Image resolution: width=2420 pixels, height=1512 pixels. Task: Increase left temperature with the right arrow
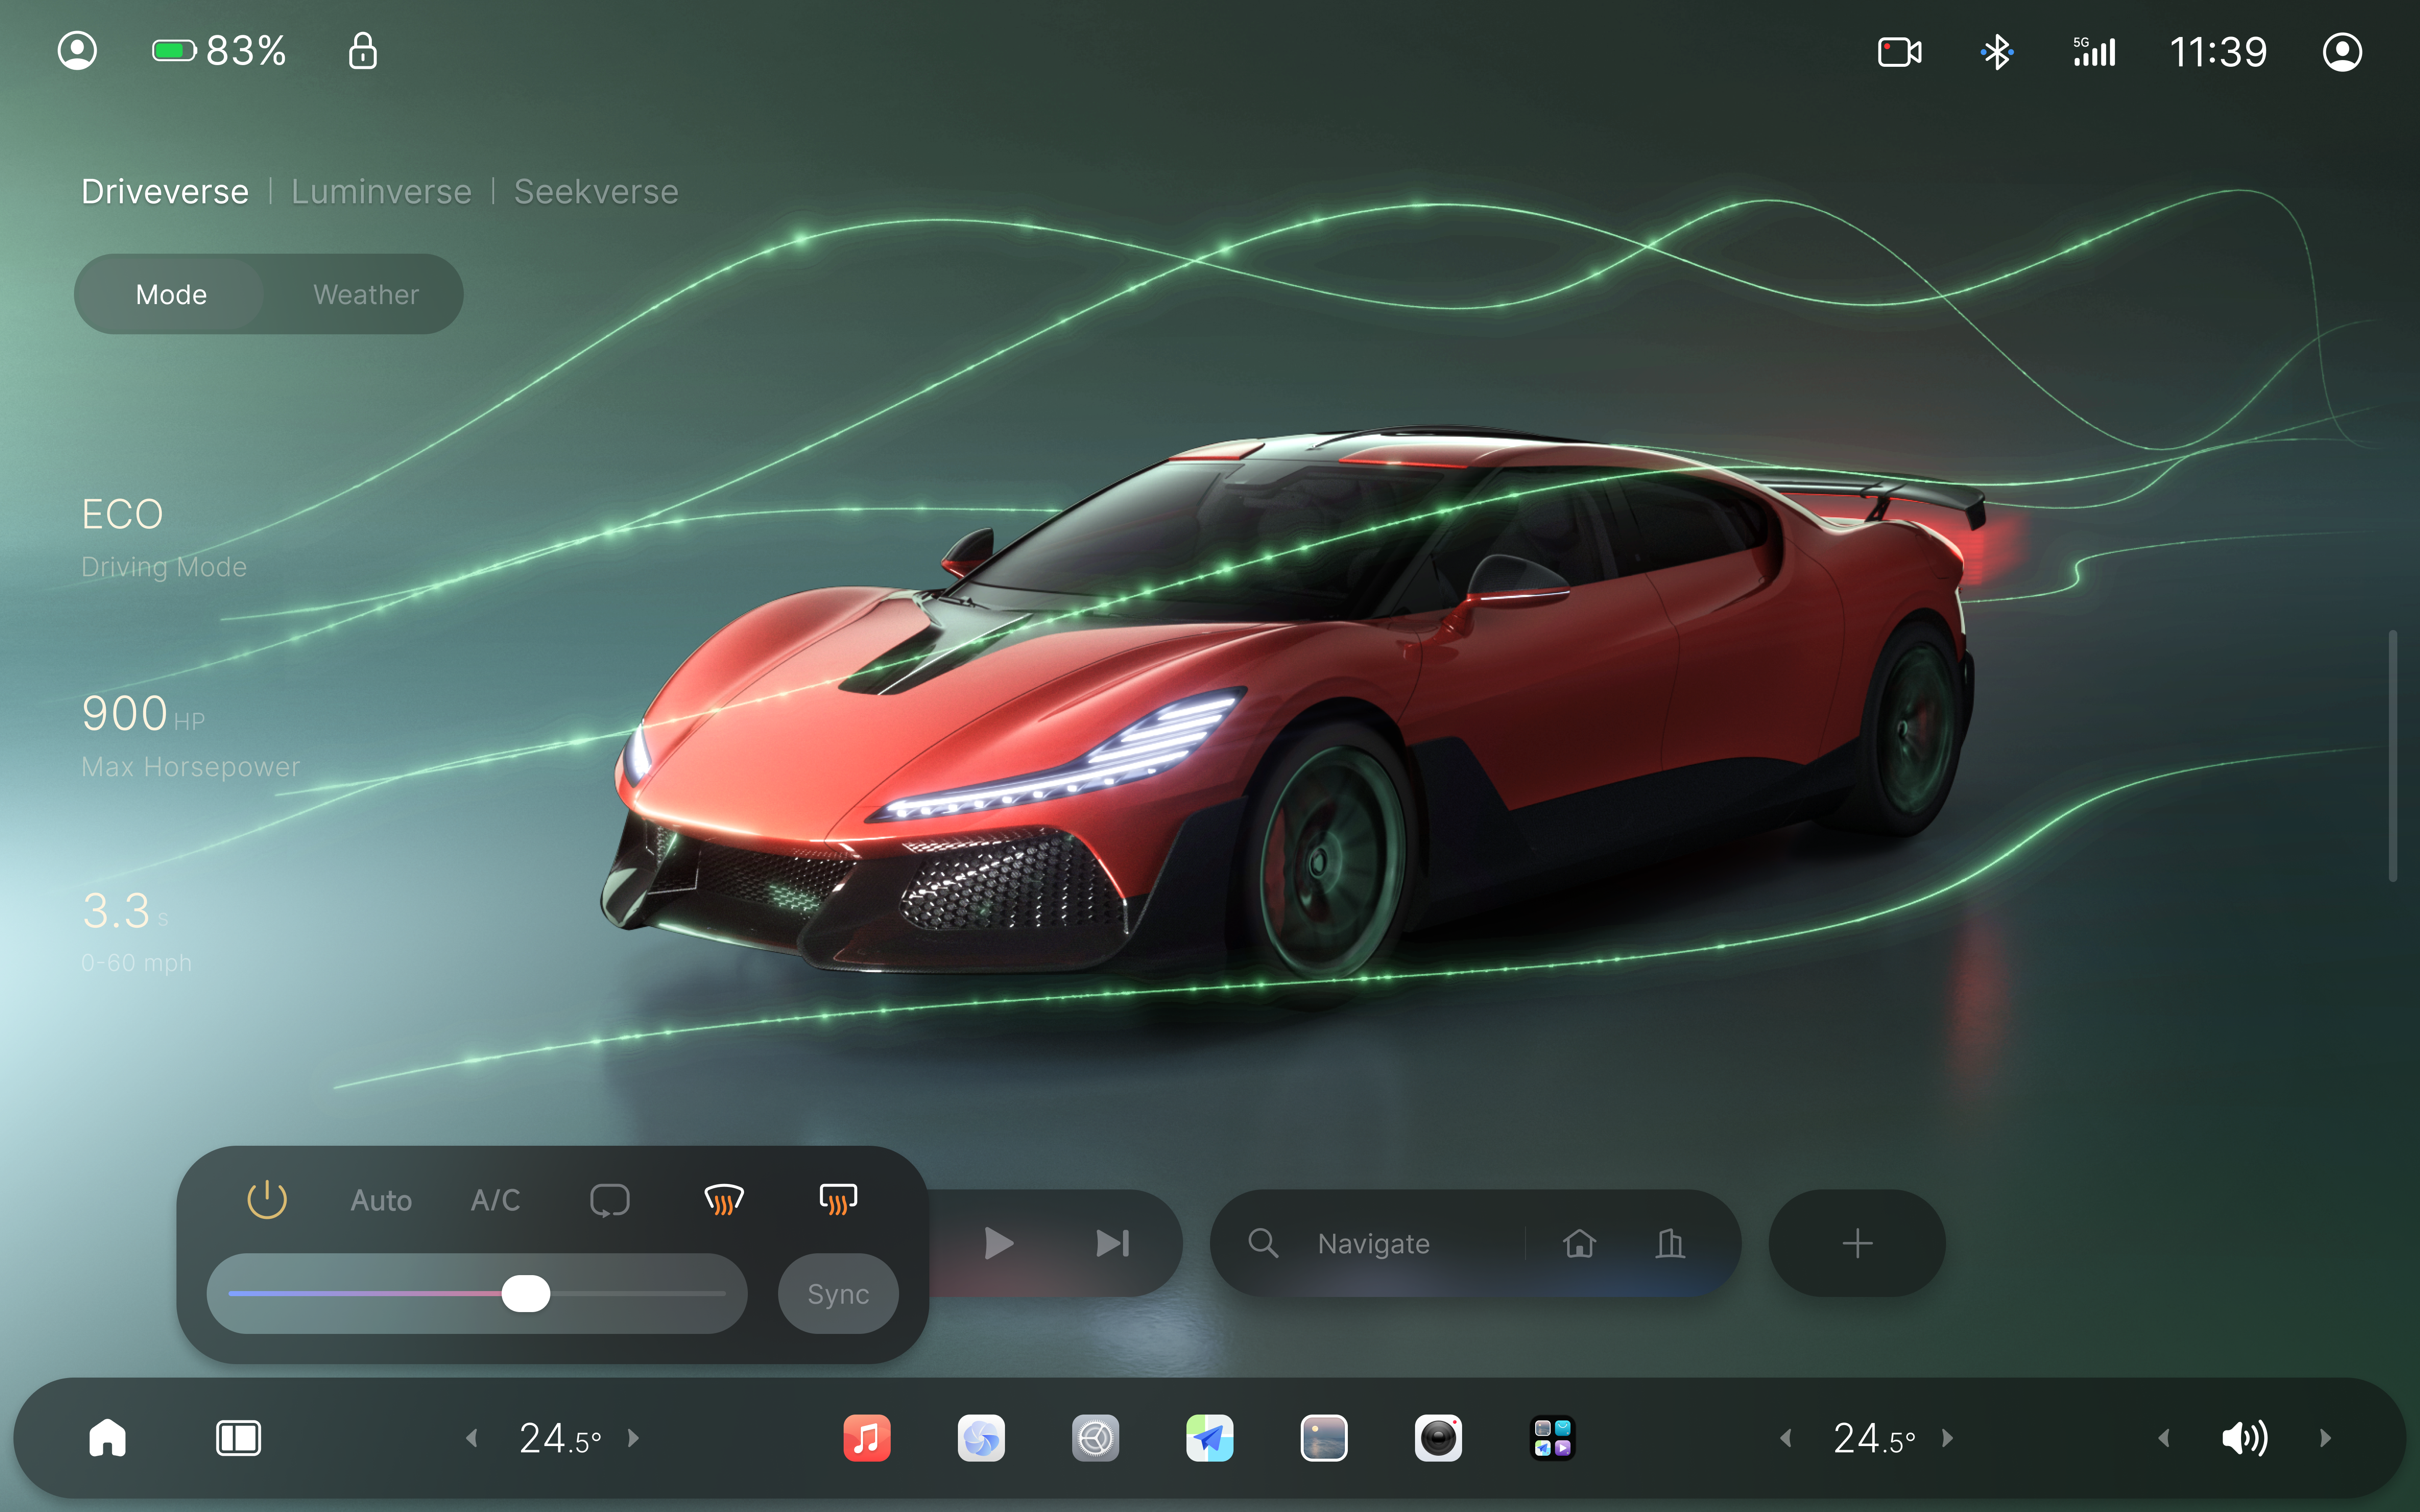point(633,1438)
